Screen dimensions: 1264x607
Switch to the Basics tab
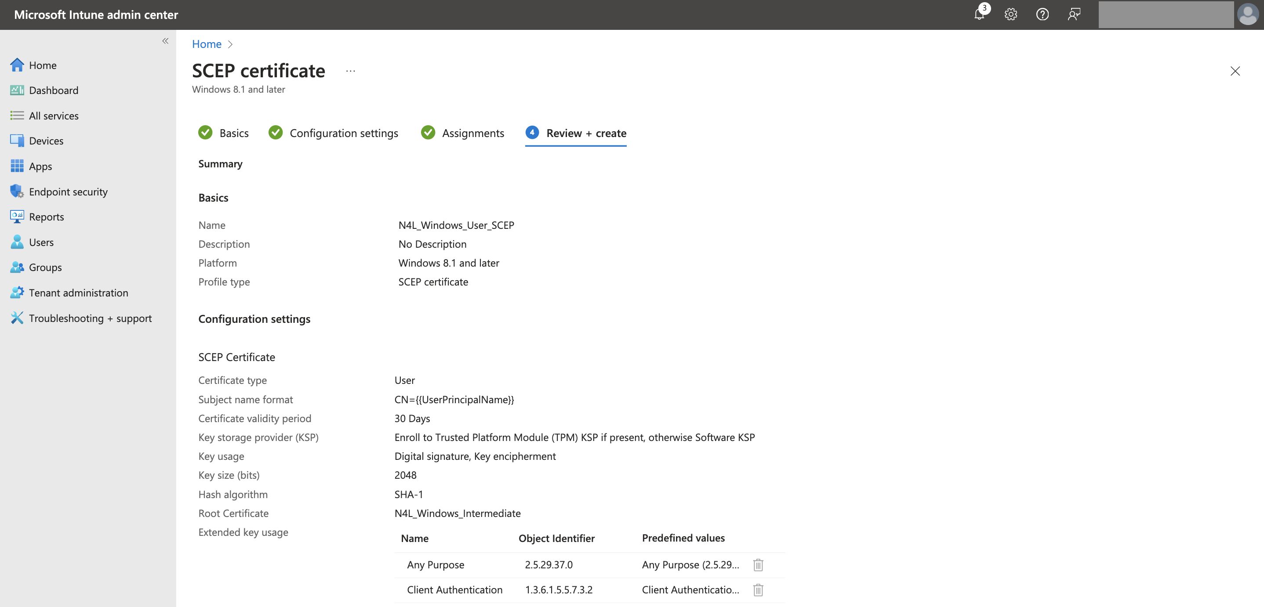233,132
